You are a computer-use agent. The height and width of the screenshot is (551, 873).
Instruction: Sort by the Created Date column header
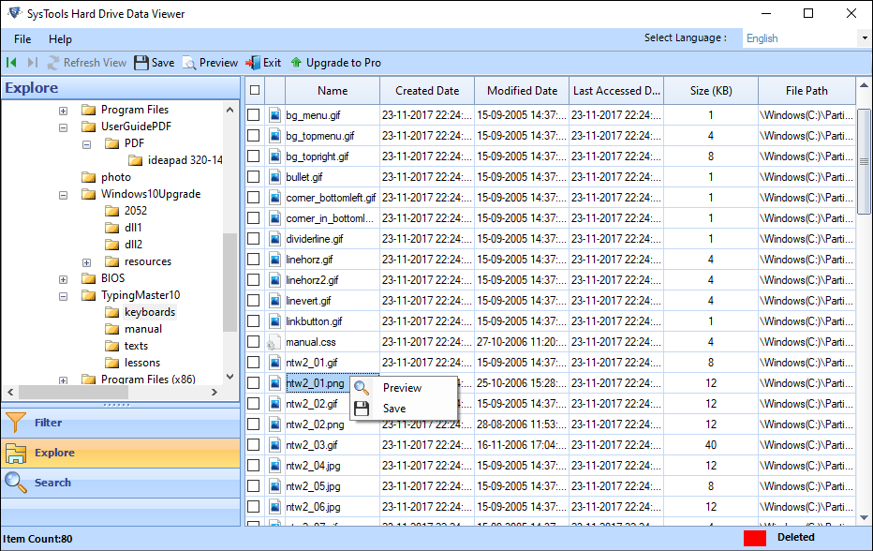427,90
